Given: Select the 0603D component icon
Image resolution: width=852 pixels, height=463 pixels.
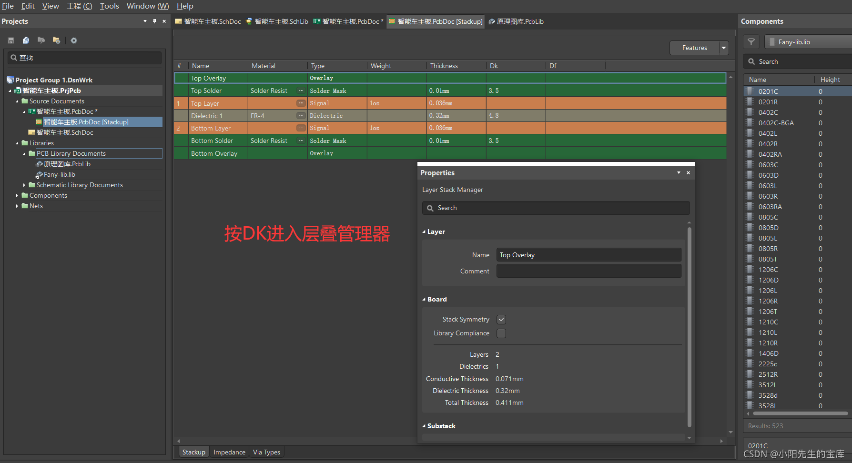Looking at the screenshot, I should click(750, 175).
